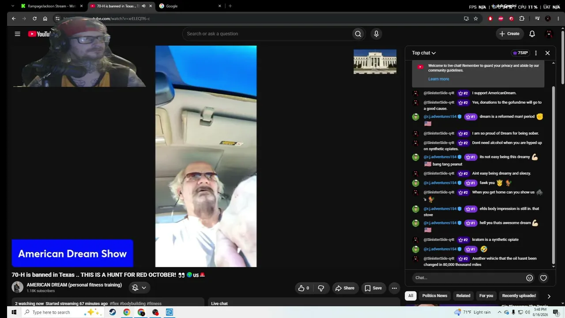
Task: Close the live chat panel
Action: click(547, 53)
